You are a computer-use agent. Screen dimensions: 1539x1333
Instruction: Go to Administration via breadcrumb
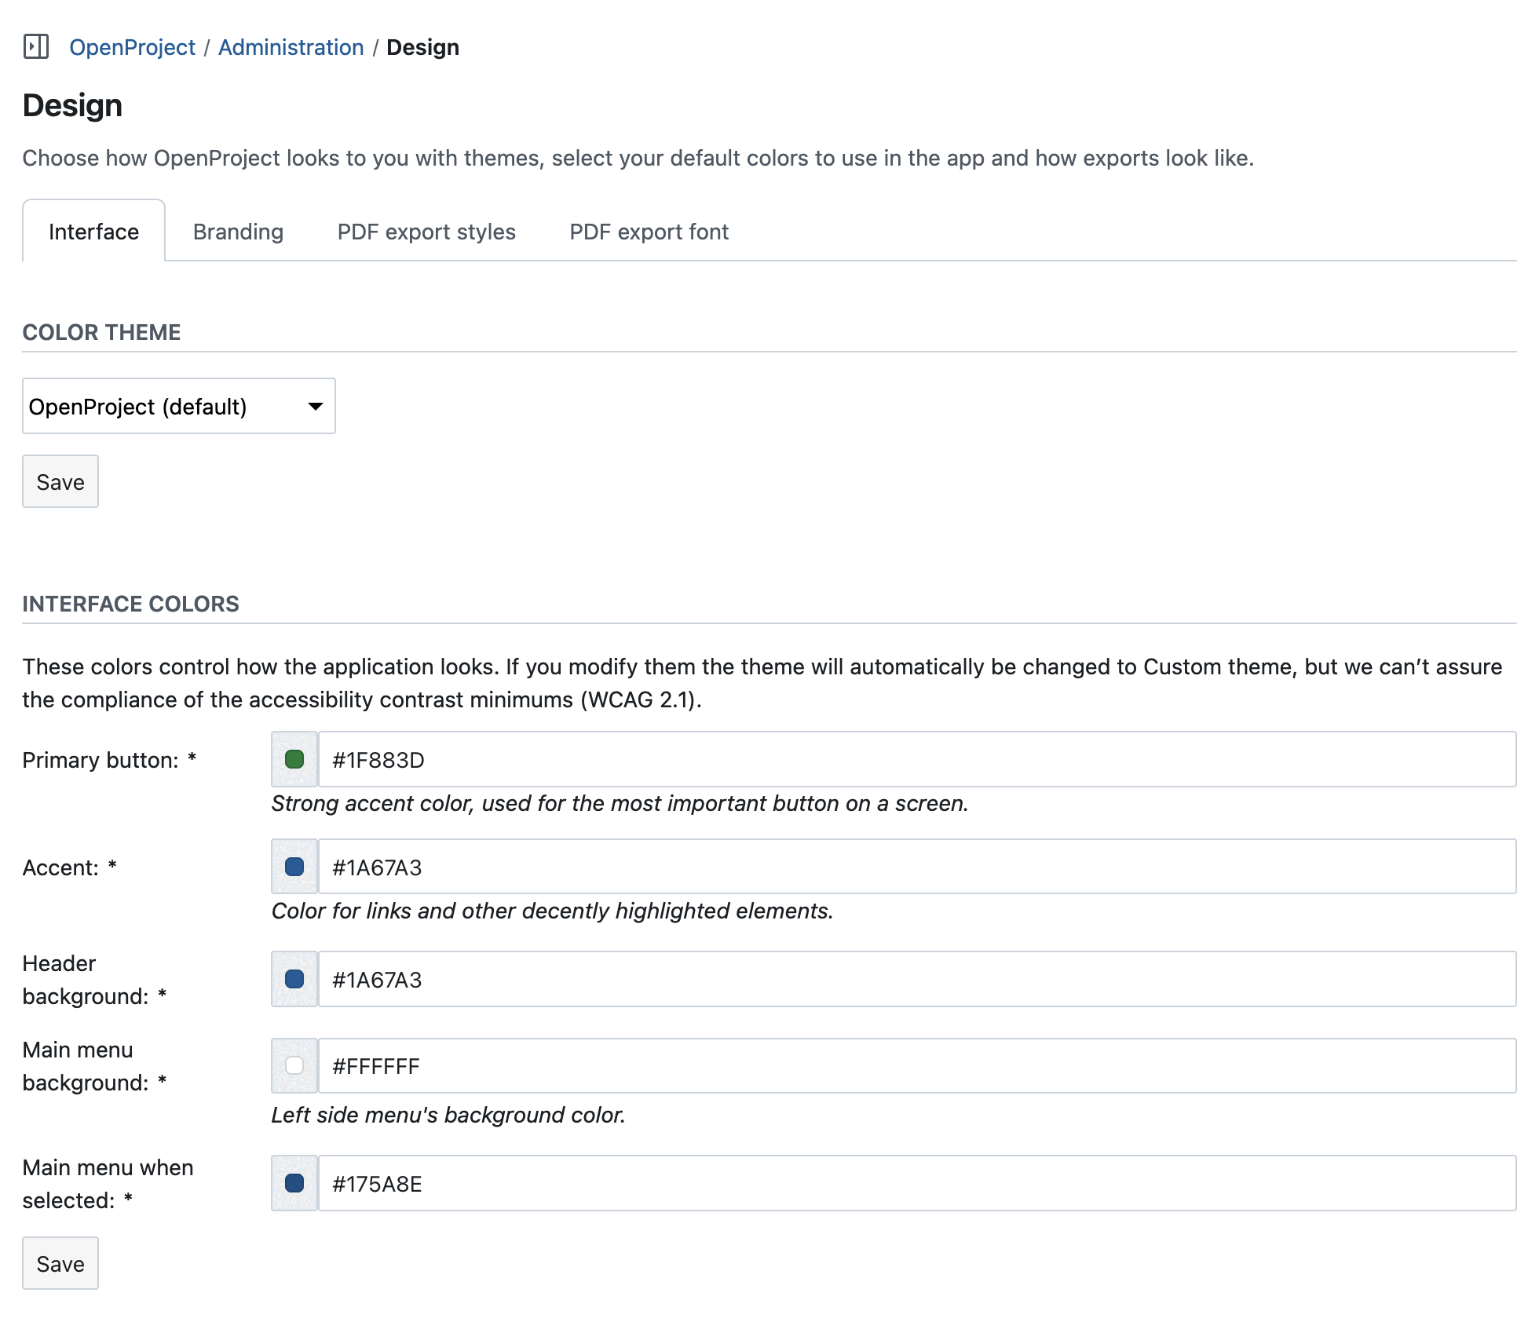pyautogui.click(x=290, y=47)
